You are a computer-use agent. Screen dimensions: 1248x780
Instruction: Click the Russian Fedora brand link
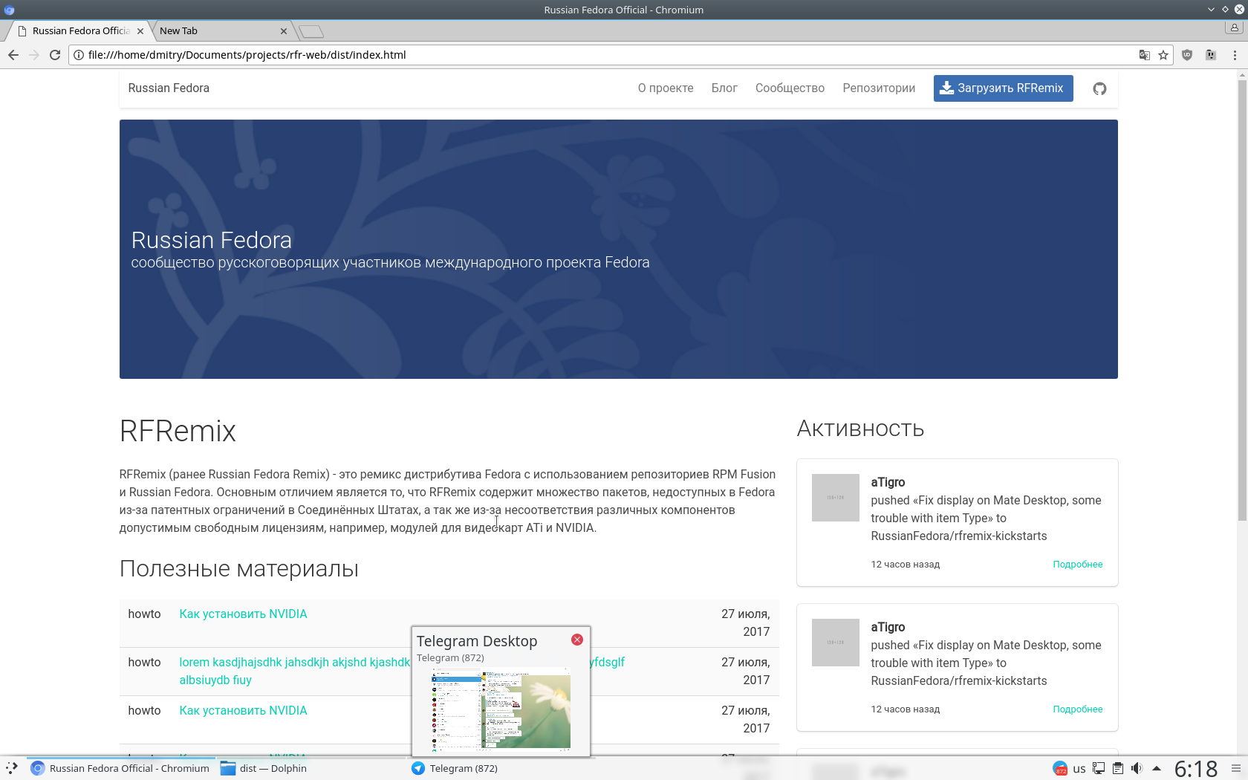coord(169,88)
